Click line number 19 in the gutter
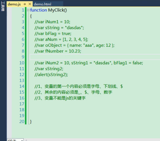The height and width of the screenshot is (141, 160). 22,116
